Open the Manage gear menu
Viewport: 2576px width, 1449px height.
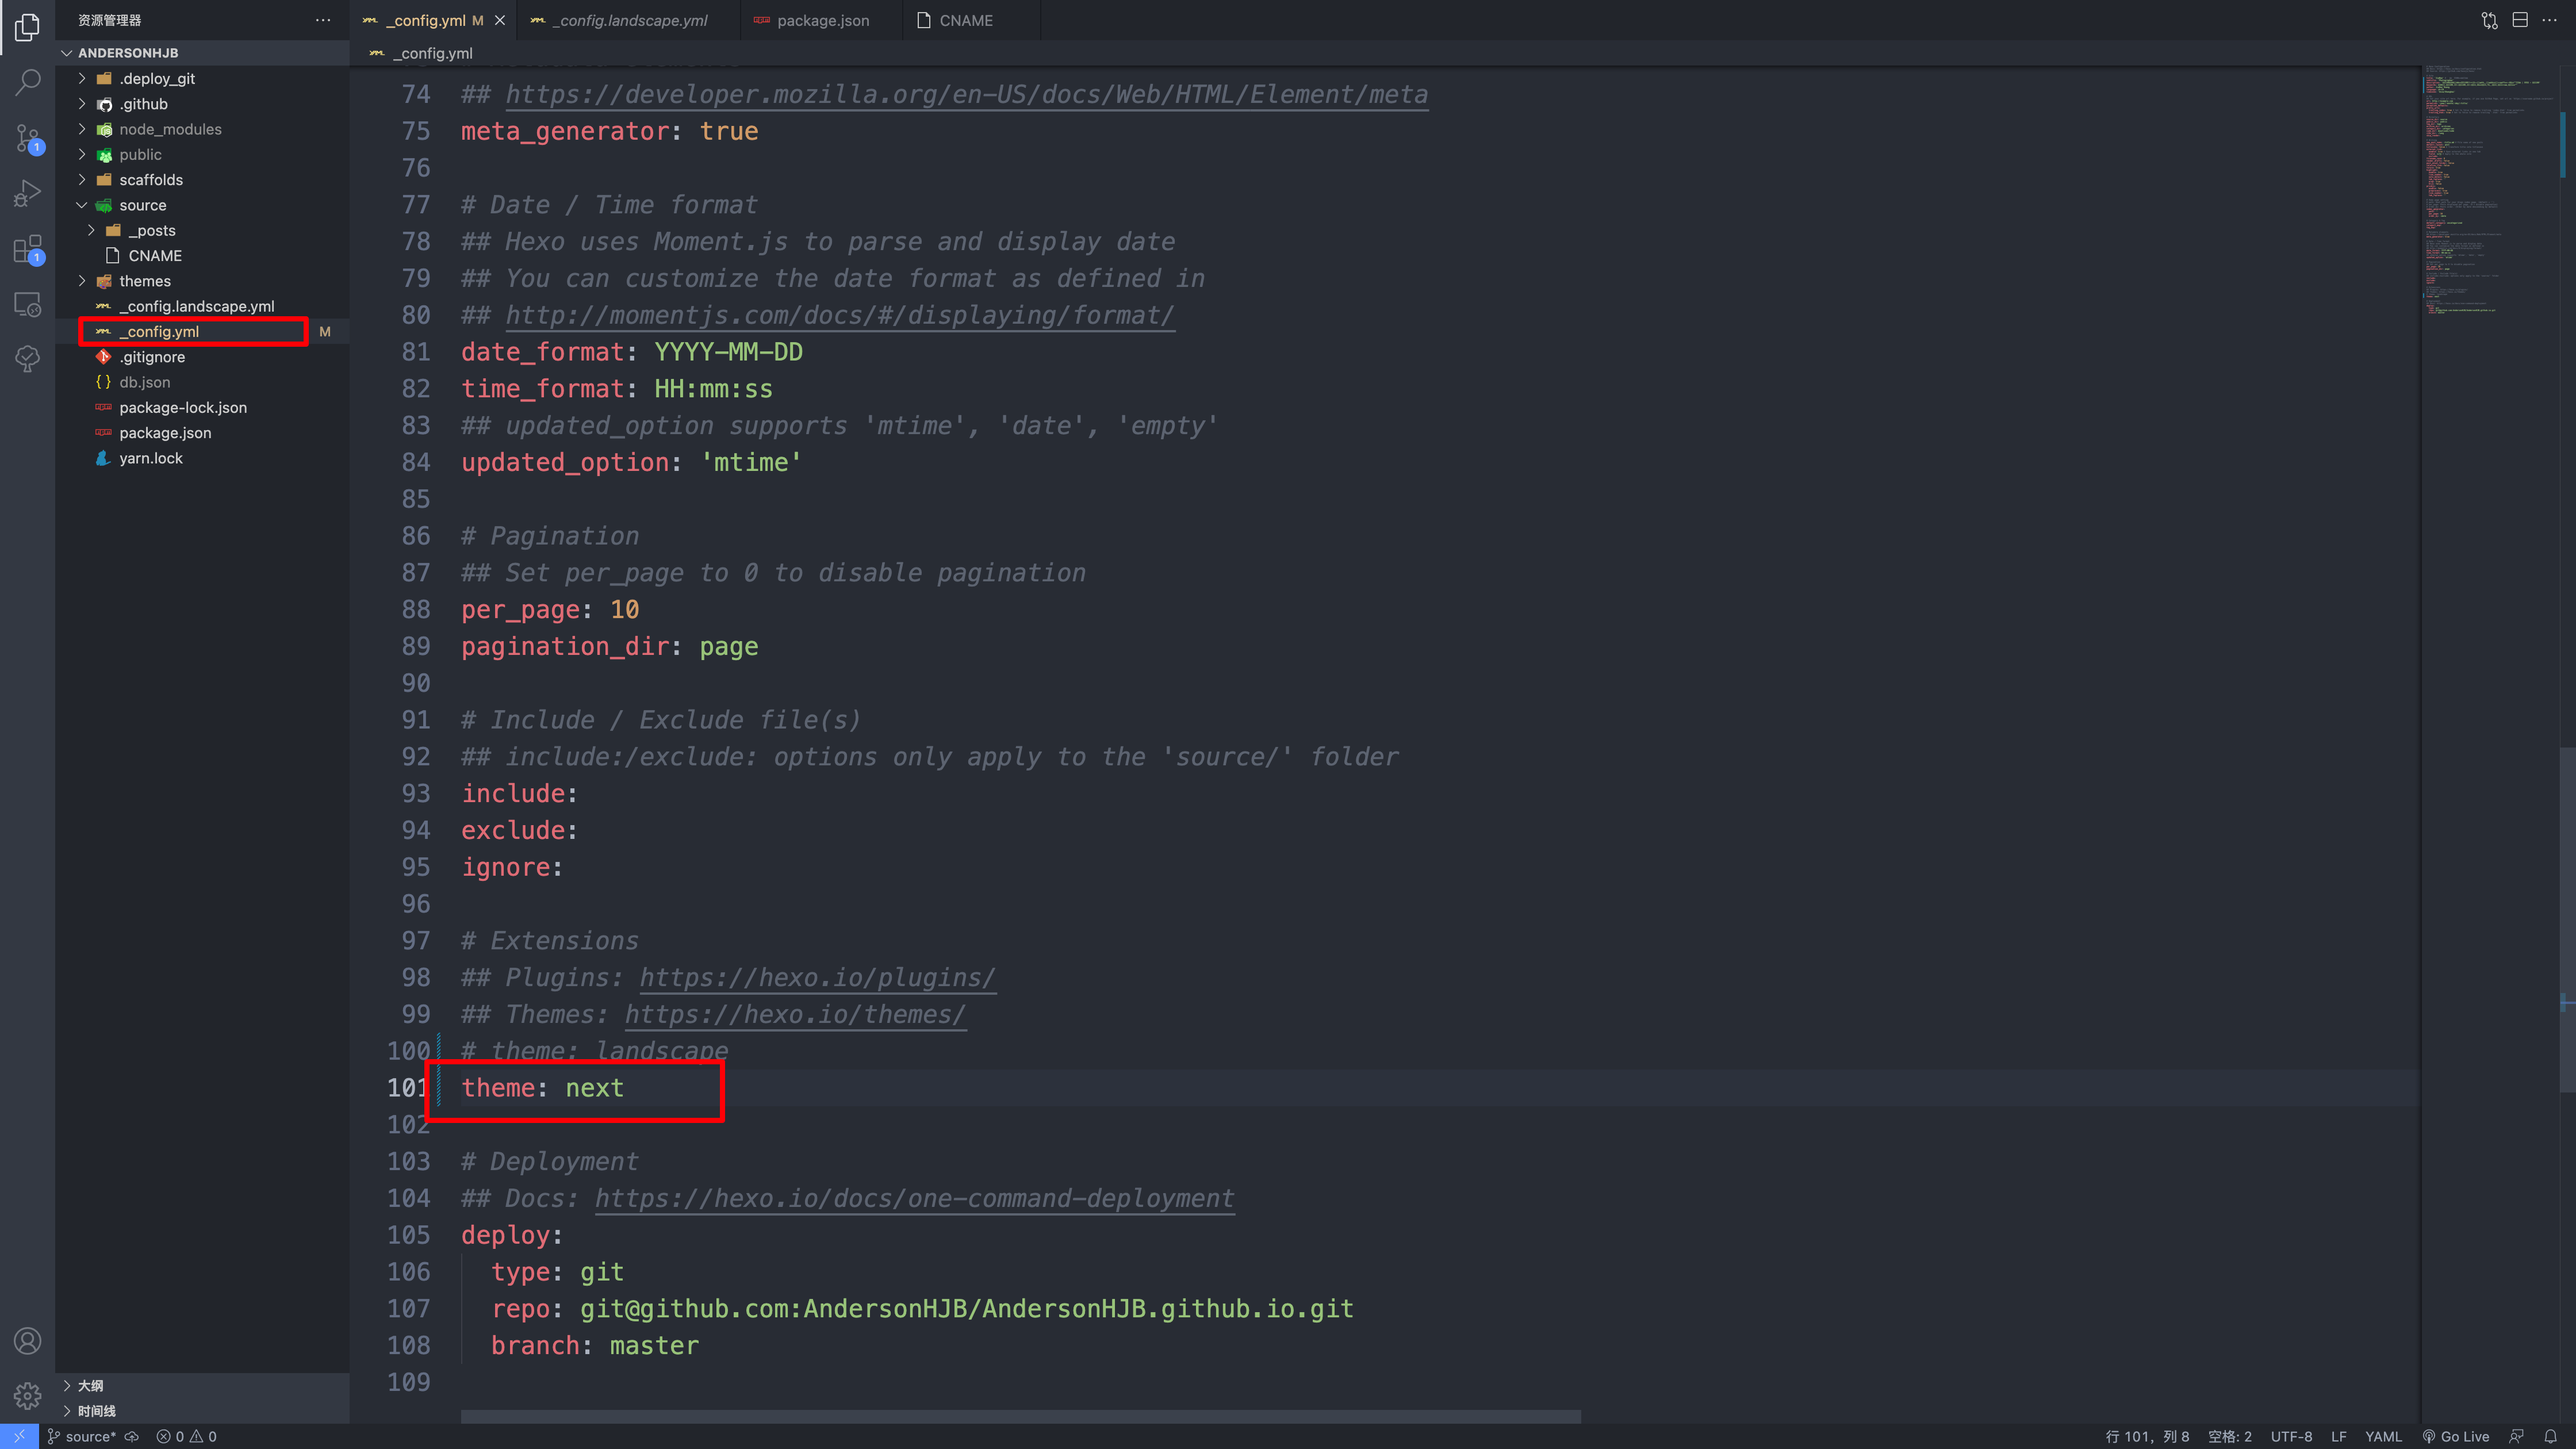(27, 1396)
